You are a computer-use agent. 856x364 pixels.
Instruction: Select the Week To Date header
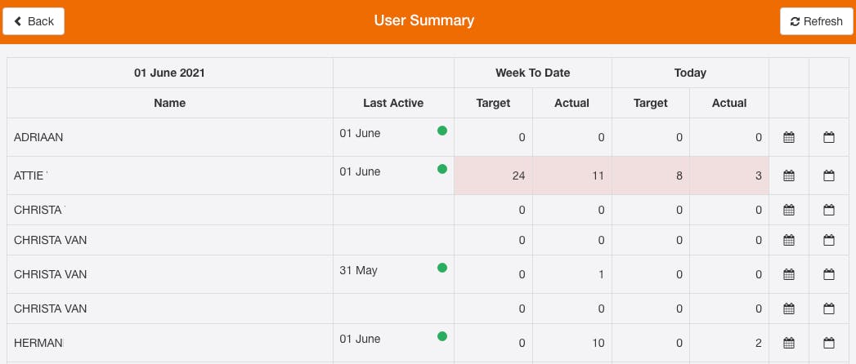(x=532, y=73)
